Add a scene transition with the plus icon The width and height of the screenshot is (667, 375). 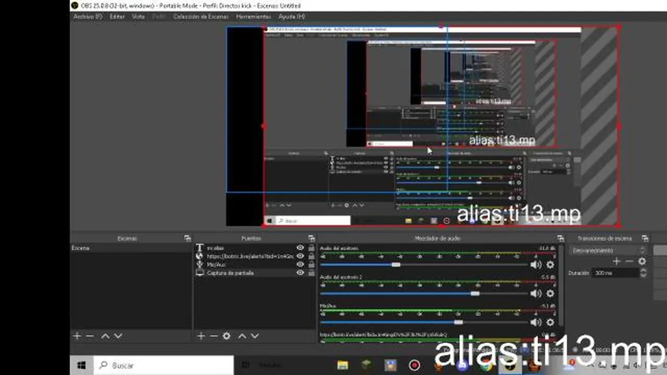[x=616, y=261]
